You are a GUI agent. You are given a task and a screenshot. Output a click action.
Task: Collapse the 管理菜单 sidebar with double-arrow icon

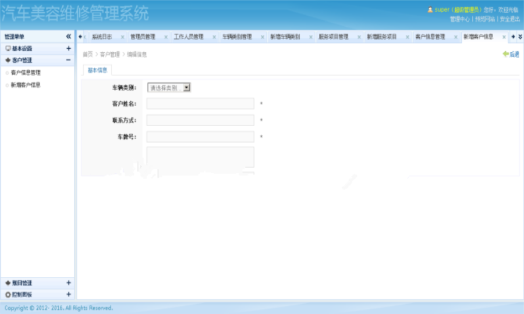point(68,37)
